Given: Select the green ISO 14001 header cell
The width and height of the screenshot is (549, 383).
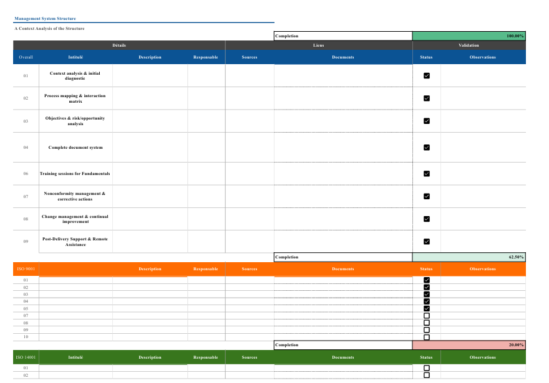Looking at the screenshot, I should [x=26, y=357].
